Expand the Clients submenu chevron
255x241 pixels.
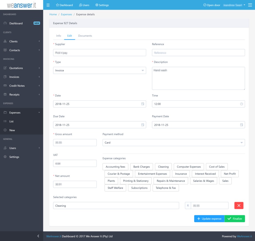coord(39,41)
